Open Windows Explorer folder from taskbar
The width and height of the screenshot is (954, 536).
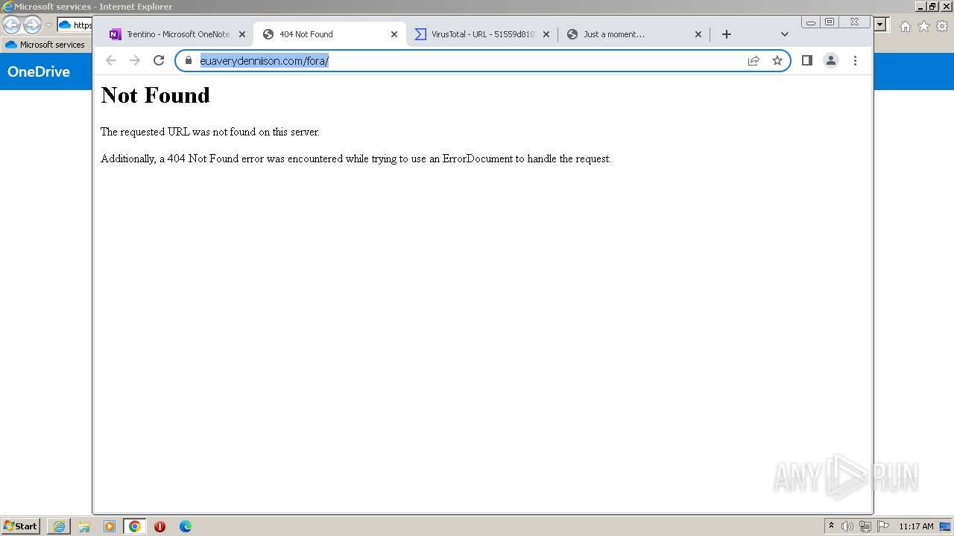[84, 526]
